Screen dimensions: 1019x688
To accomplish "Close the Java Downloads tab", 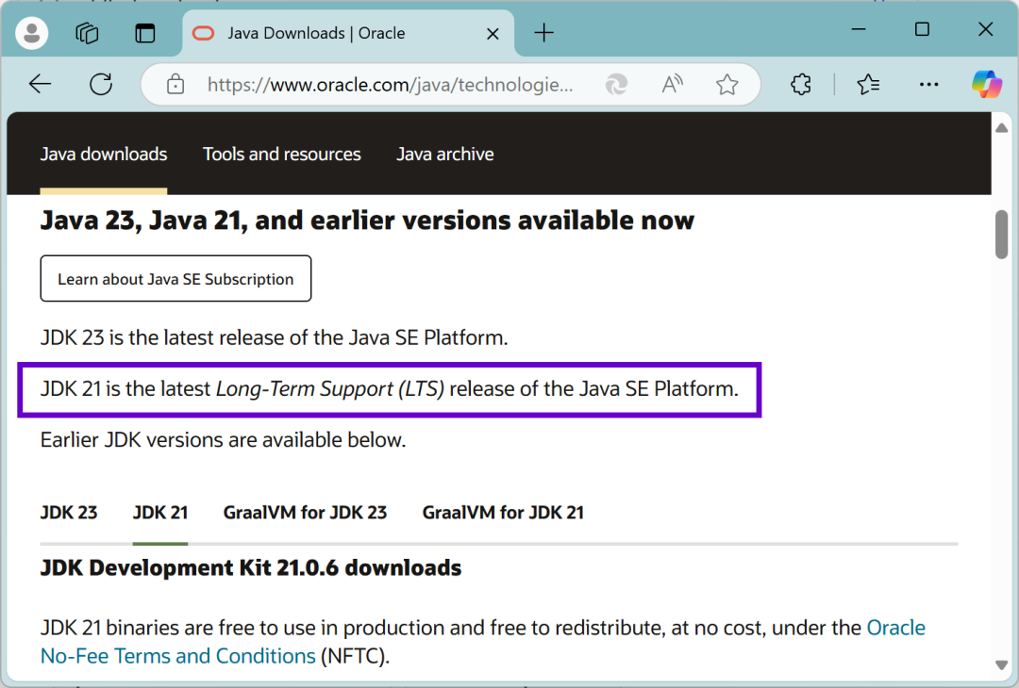I will point(493,33).
